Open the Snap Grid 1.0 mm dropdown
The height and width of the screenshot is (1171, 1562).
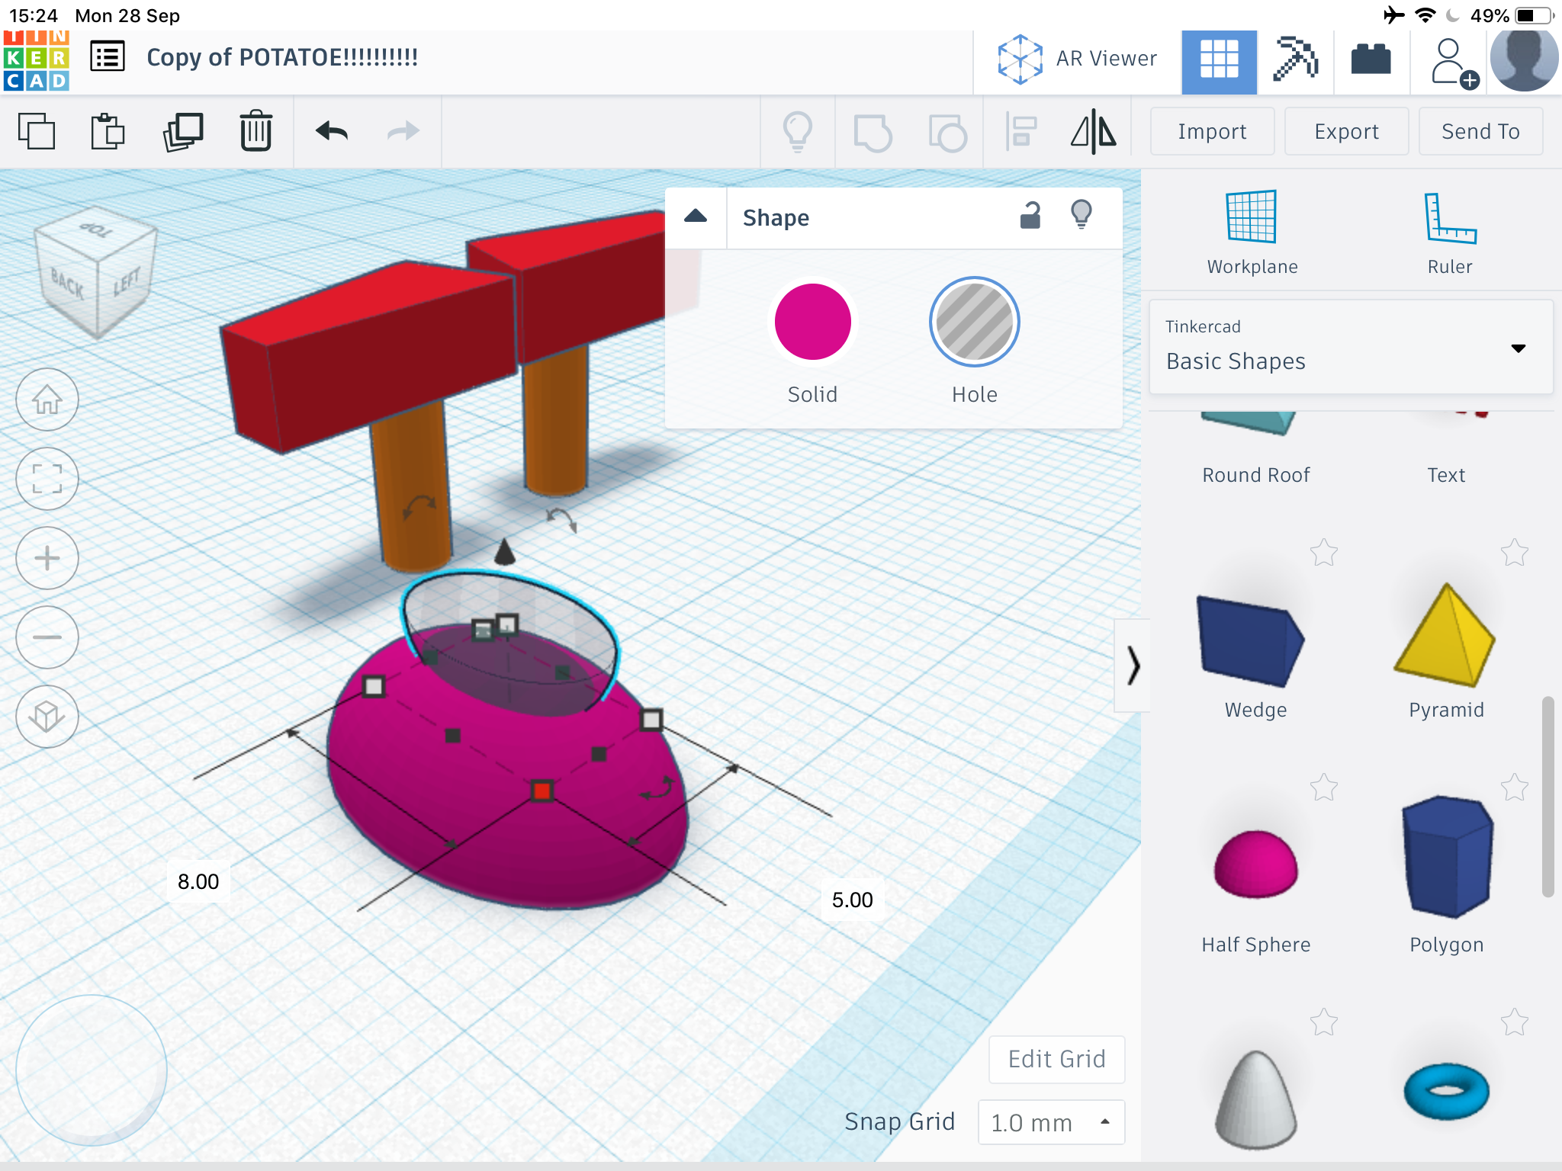pos(1050,1122)
